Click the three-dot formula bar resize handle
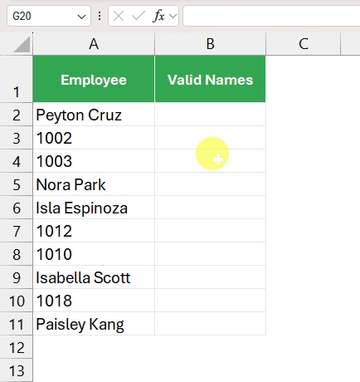360x382 pixels. pyautogui.click(x=100, y=16)
